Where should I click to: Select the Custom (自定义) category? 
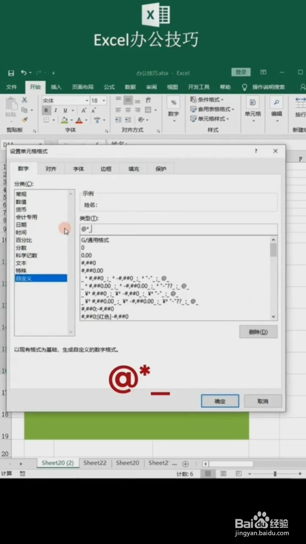41,278
